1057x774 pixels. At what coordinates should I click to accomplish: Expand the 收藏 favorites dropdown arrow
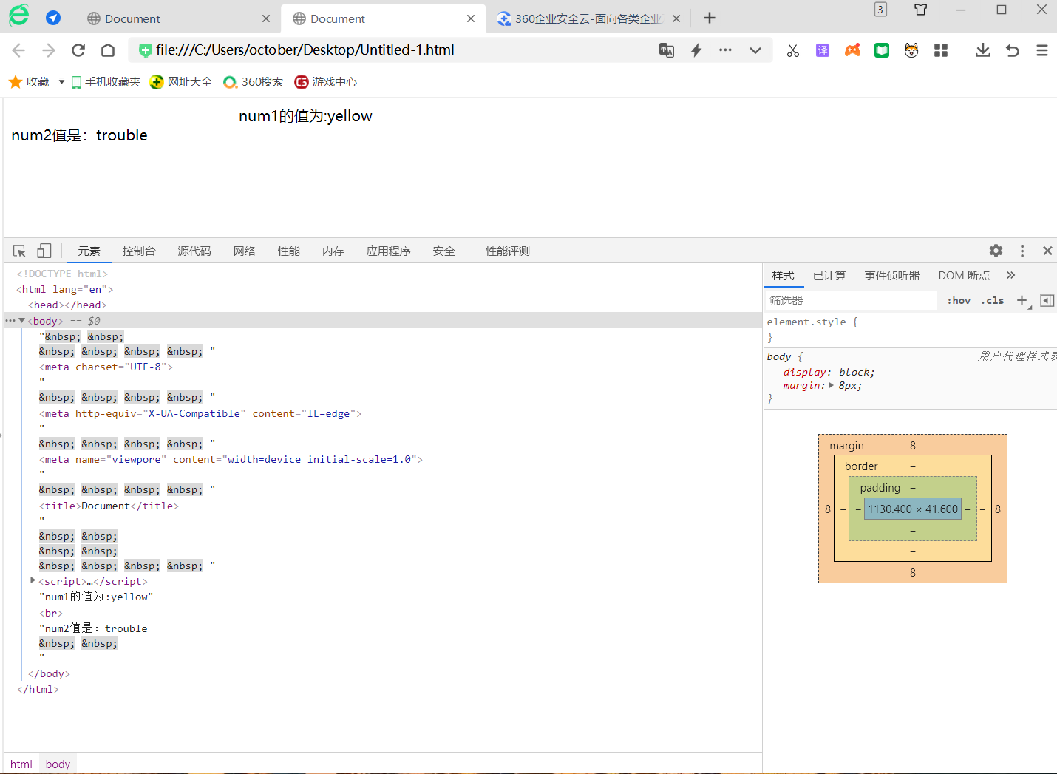[61, 82]
